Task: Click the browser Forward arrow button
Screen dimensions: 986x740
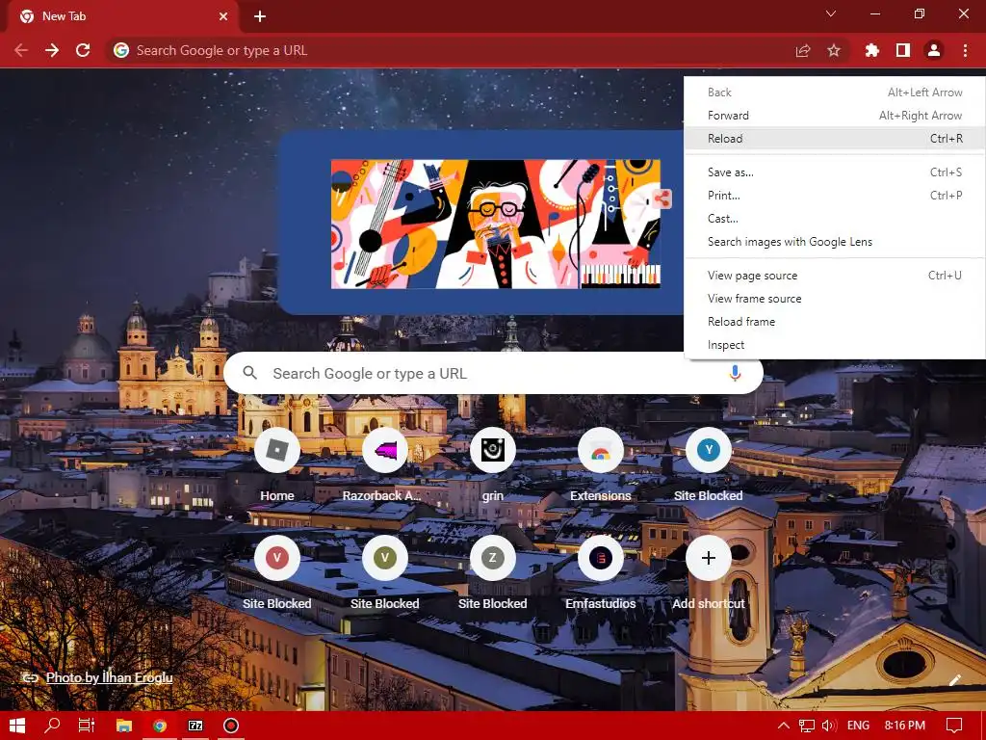Action: 52,50
